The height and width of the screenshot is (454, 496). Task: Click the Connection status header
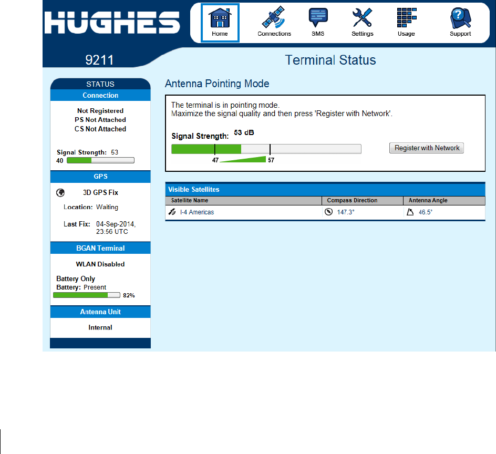coord(100,95)
